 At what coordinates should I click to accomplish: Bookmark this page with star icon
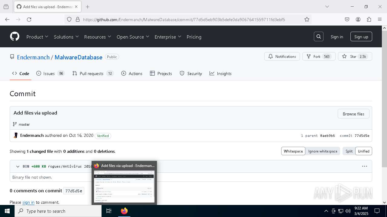pos(307,19)
